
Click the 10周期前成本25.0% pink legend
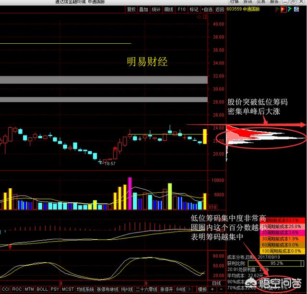tap(283, 227)
